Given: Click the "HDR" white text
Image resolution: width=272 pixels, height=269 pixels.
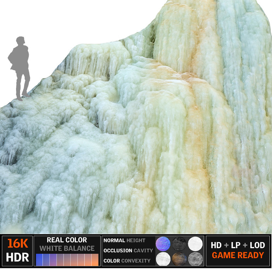Looking at the screenshot, I should (x=18, y=257).
